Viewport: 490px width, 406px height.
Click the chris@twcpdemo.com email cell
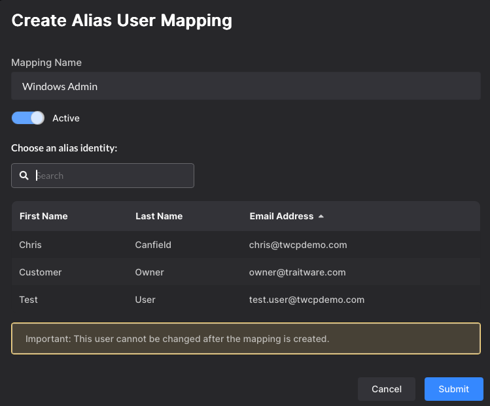point(298,245)
